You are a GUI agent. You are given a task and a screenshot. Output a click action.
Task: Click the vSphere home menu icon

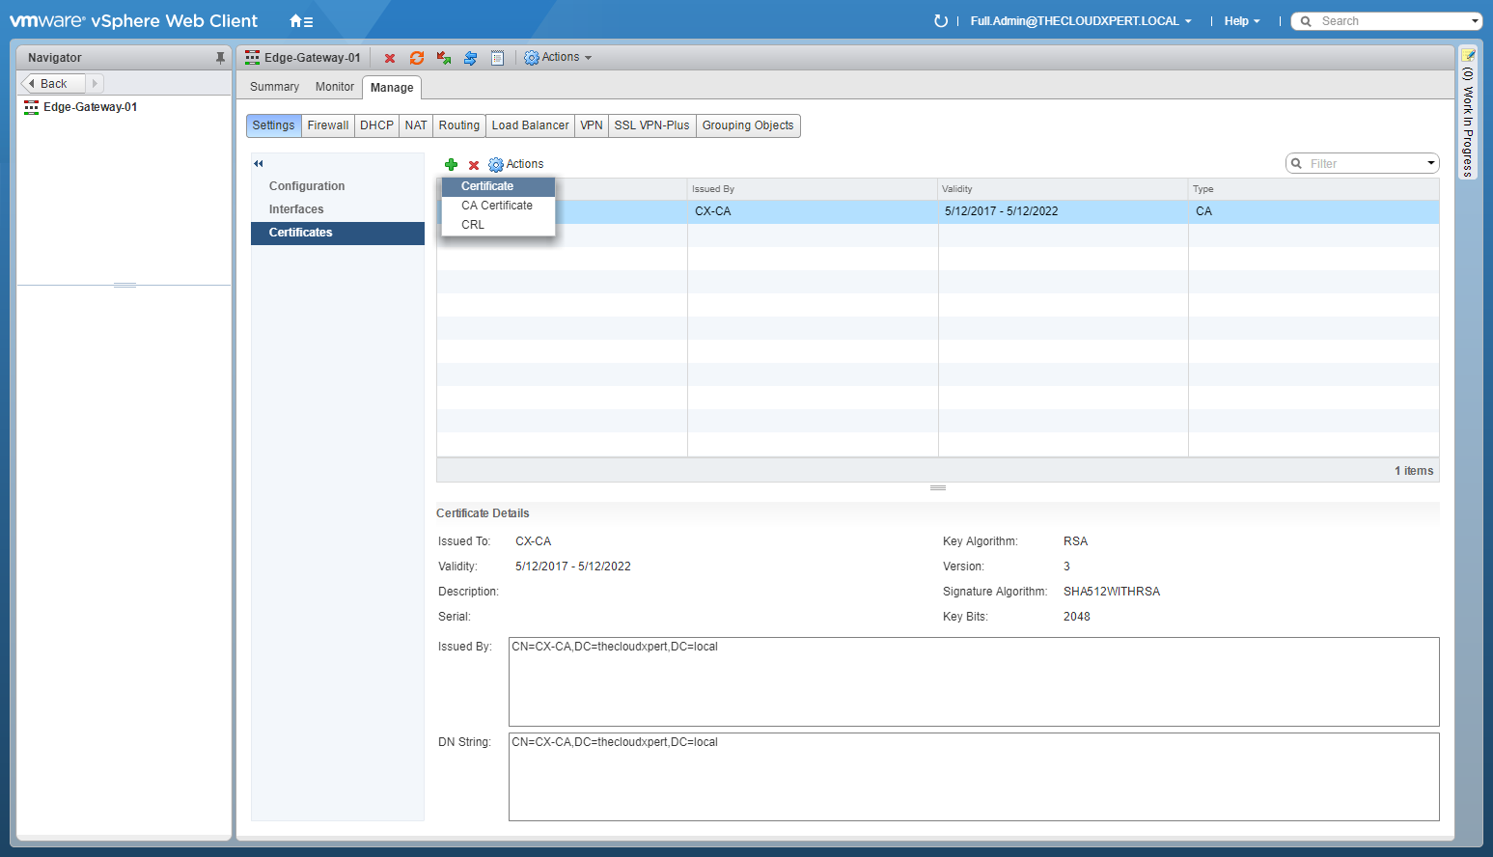tap(300, 21)
